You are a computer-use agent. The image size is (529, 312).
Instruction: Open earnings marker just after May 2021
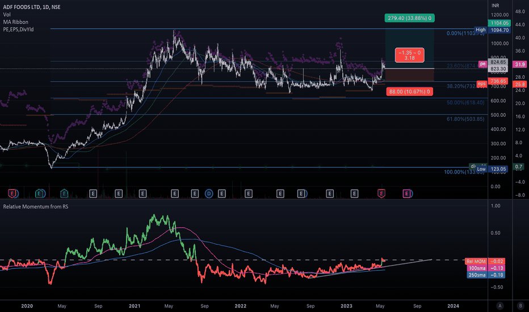pyautogui.click(x=174, y=193)
